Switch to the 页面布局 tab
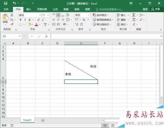164x128 pixels. [x=42, y=9]
